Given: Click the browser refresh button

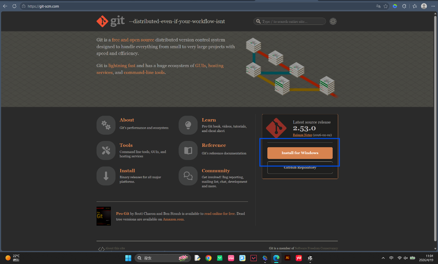Looking at the screenshot, I should tap(14, 6).
